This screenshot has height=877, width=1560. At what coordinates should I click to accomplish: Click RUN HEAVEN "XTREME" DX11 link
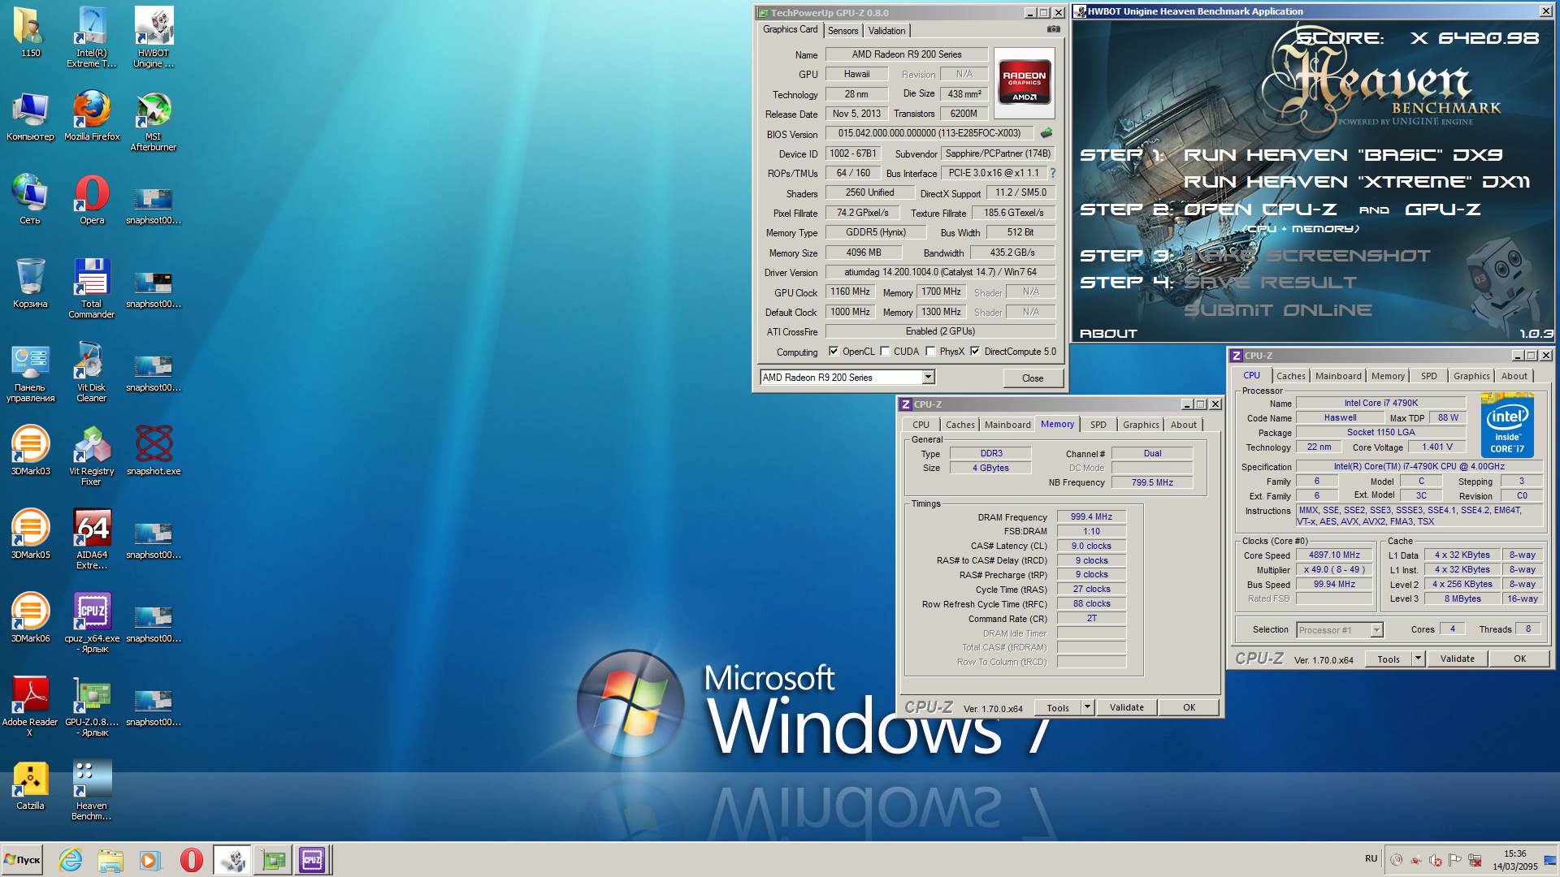(x=1357, y=182)
